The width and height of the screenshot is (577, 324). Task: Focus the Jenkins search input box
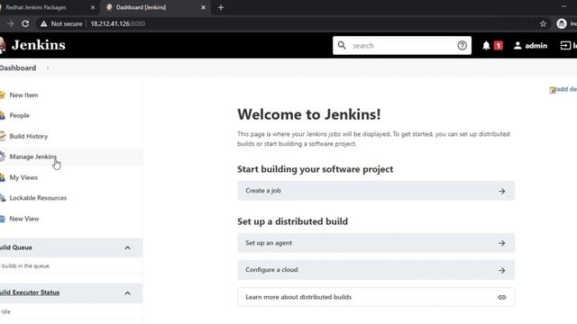click(x=402, y=46)
